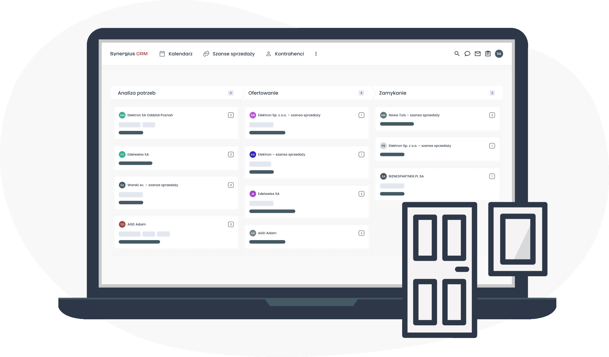The width and height of the screenshot is (609, 357).
Task: Open Elektron Sp. z o.o. card in Ofertowanie
Action: [307, 123]
